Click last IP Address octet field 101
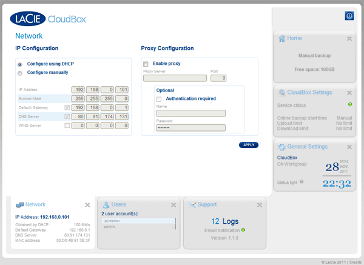Image resolution: width=364 pixels, height=265 pixels. 122,90
